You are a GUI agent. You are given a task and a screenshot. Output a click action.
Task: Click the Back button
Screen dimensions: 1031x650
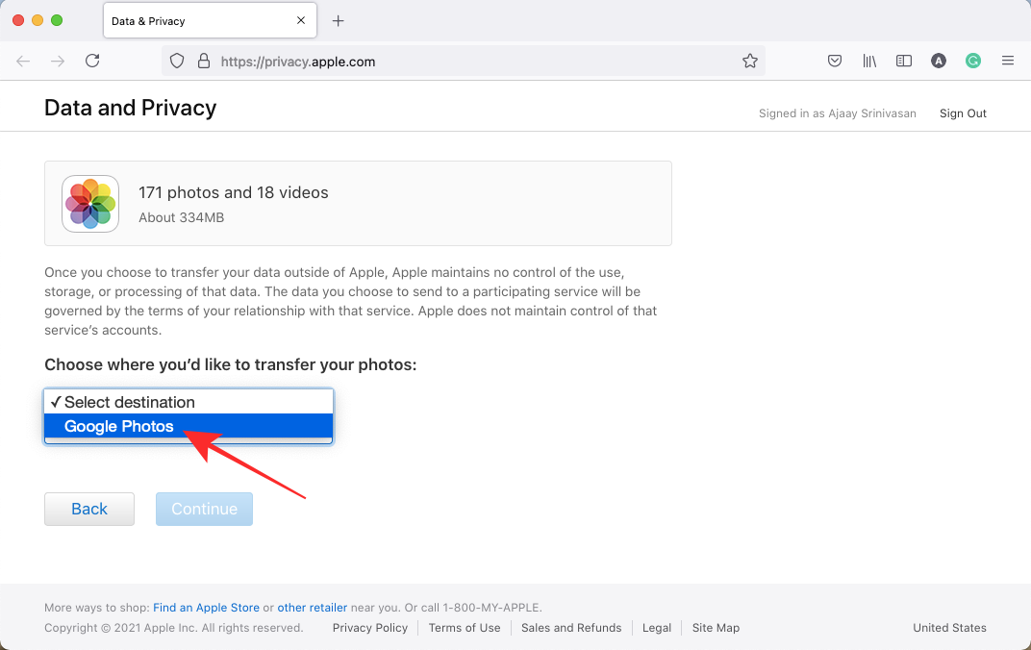pos(89,509)
